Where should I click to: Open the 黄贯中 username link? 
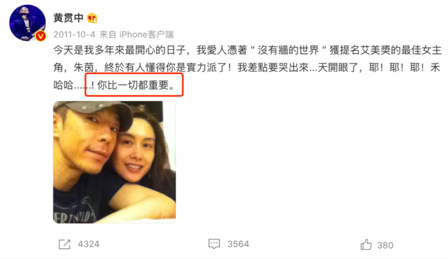(68, 18)
